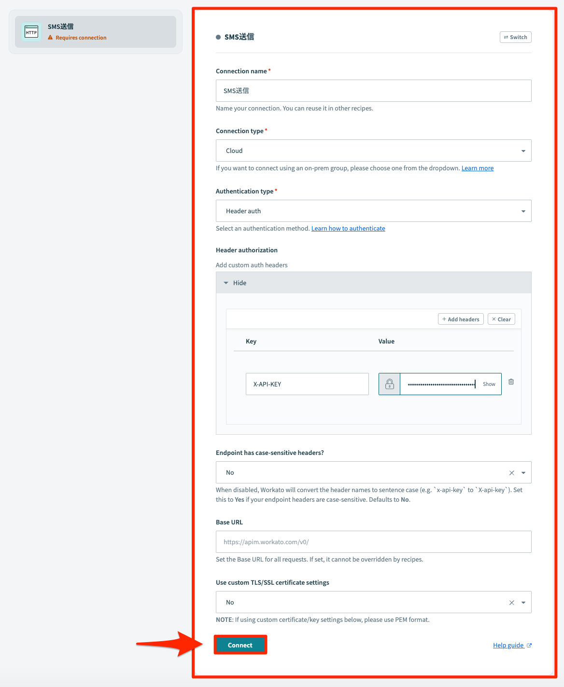Clear the custom TLS/SSL selection with X

click(512, 603)
